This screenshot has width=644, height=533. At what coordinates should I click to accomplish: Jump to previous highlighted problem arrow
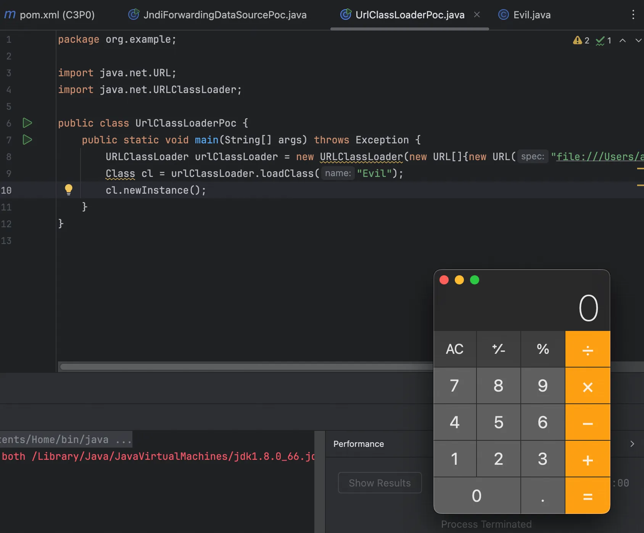click(623, 40)
